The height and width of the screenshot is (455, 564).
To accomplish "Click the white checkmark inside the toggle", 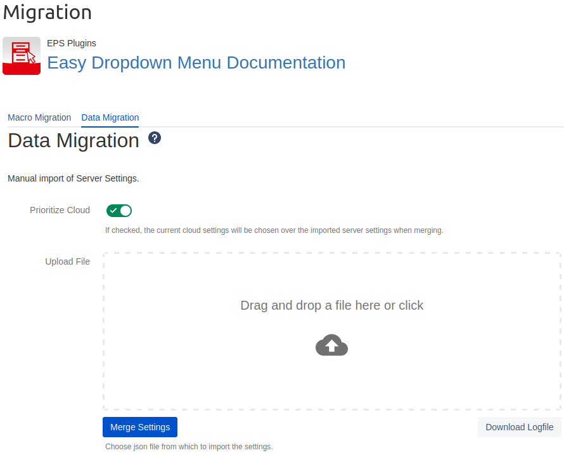I will (113, 211).
